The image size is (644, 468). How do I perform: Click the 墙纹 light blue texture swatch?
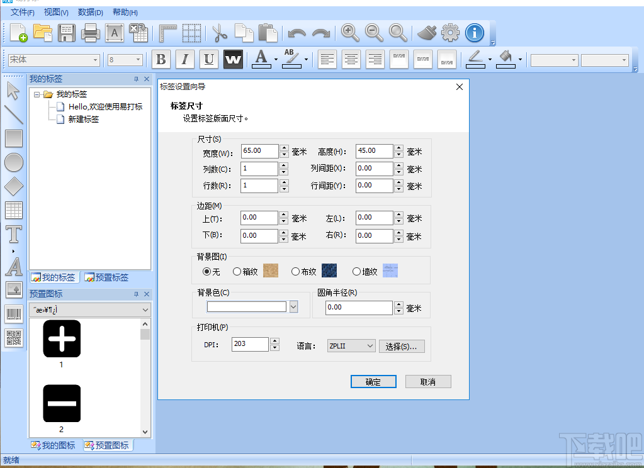coord(390,271)
